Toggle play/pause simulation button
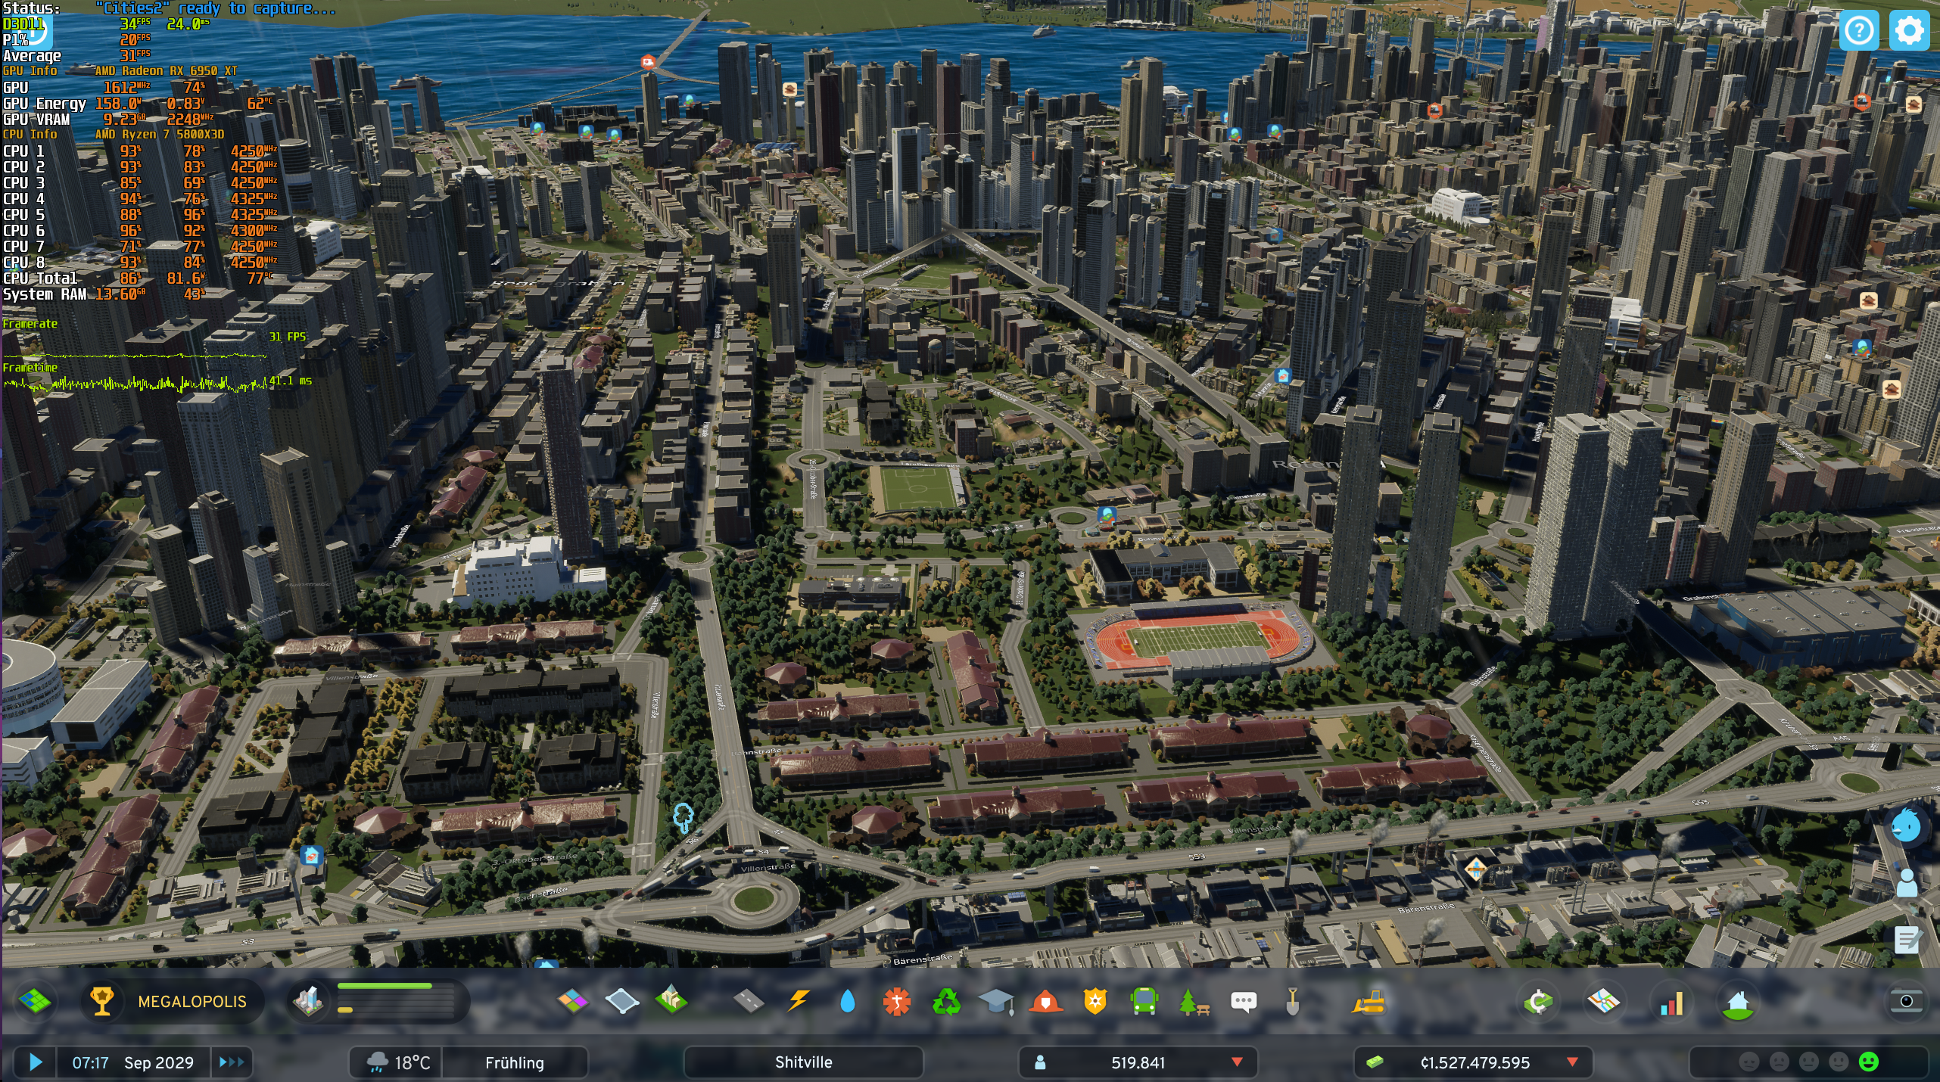The height and width of the screenshot is (1082, 1940). [x=35, y=1062]
